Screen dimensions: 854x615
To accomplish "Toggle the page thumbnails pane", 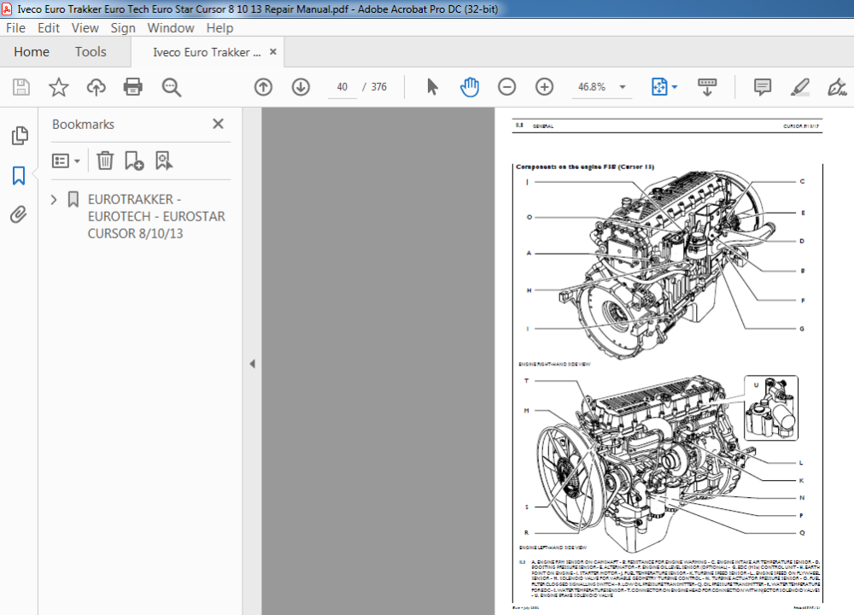I will (19, 136).
